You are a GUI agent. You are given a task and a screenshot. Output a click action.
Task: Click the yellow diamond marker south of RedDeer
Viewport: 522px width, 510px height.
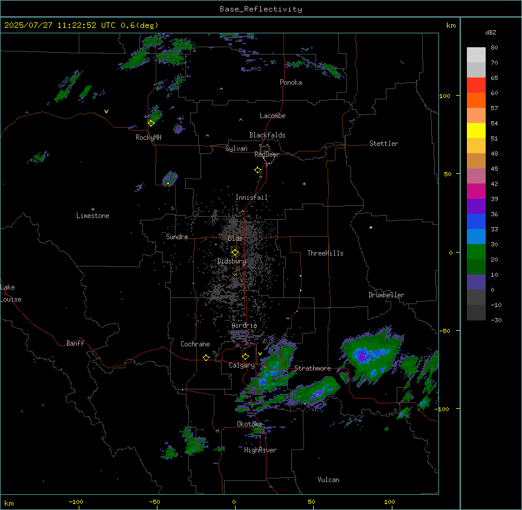[257, 170]
